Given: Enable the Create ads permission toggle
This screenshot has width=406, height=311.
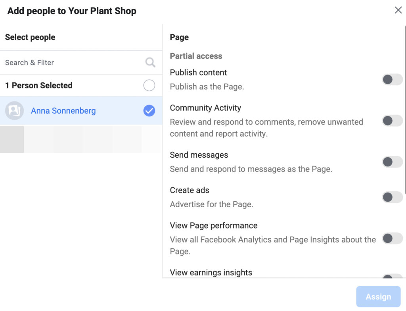Looking at the screenshot, I should point(392,197).
